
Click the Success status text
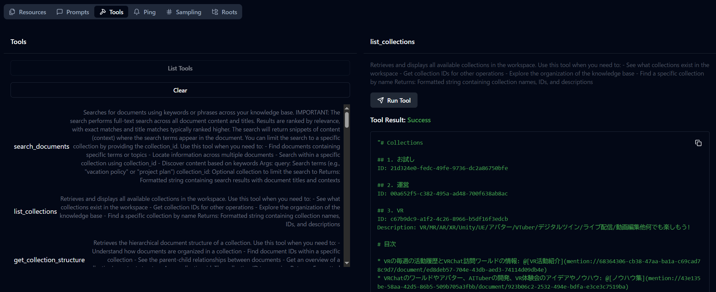point(419,120)
